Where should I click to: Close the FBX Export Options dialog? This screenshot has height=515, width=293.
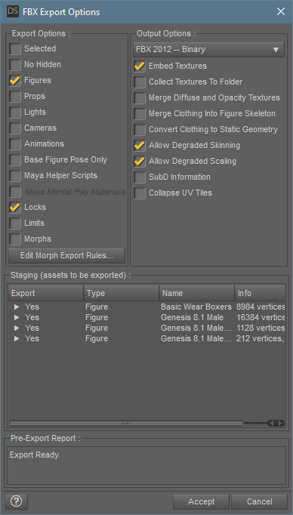(280, 12)
